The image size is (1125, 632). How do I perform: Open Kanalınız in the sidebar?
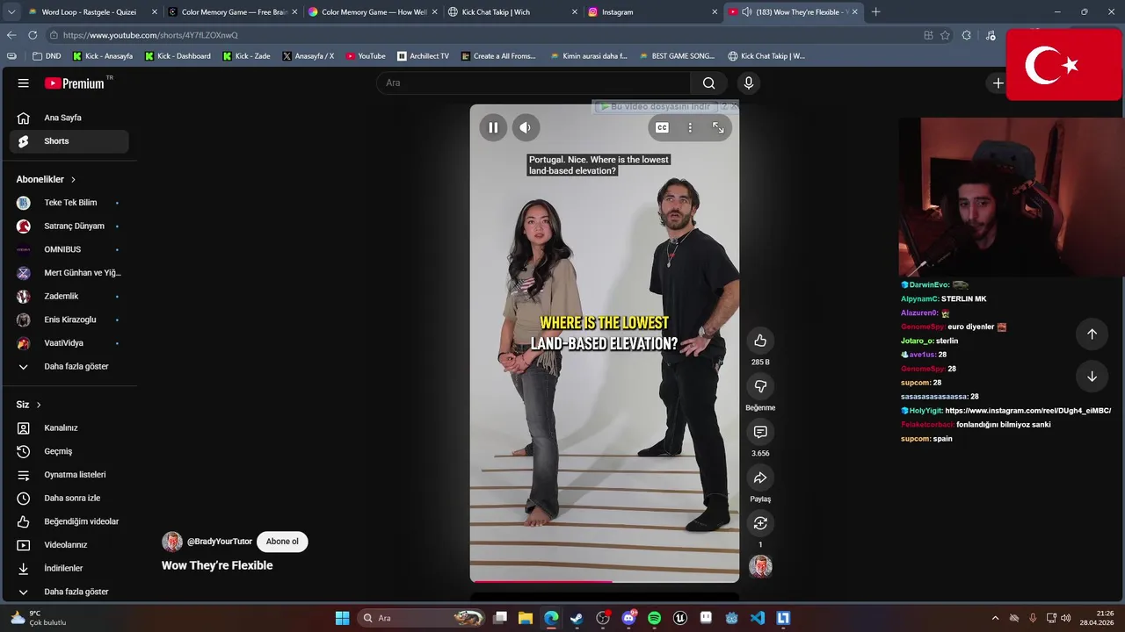point(69,427)
